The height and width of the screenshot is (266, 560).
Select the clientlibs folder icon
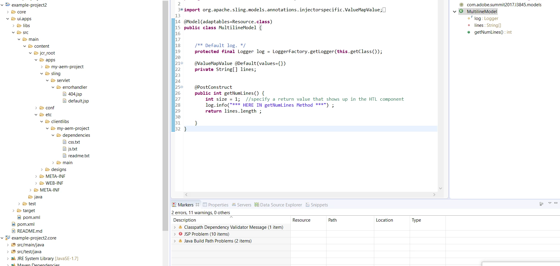coord(47,122)
